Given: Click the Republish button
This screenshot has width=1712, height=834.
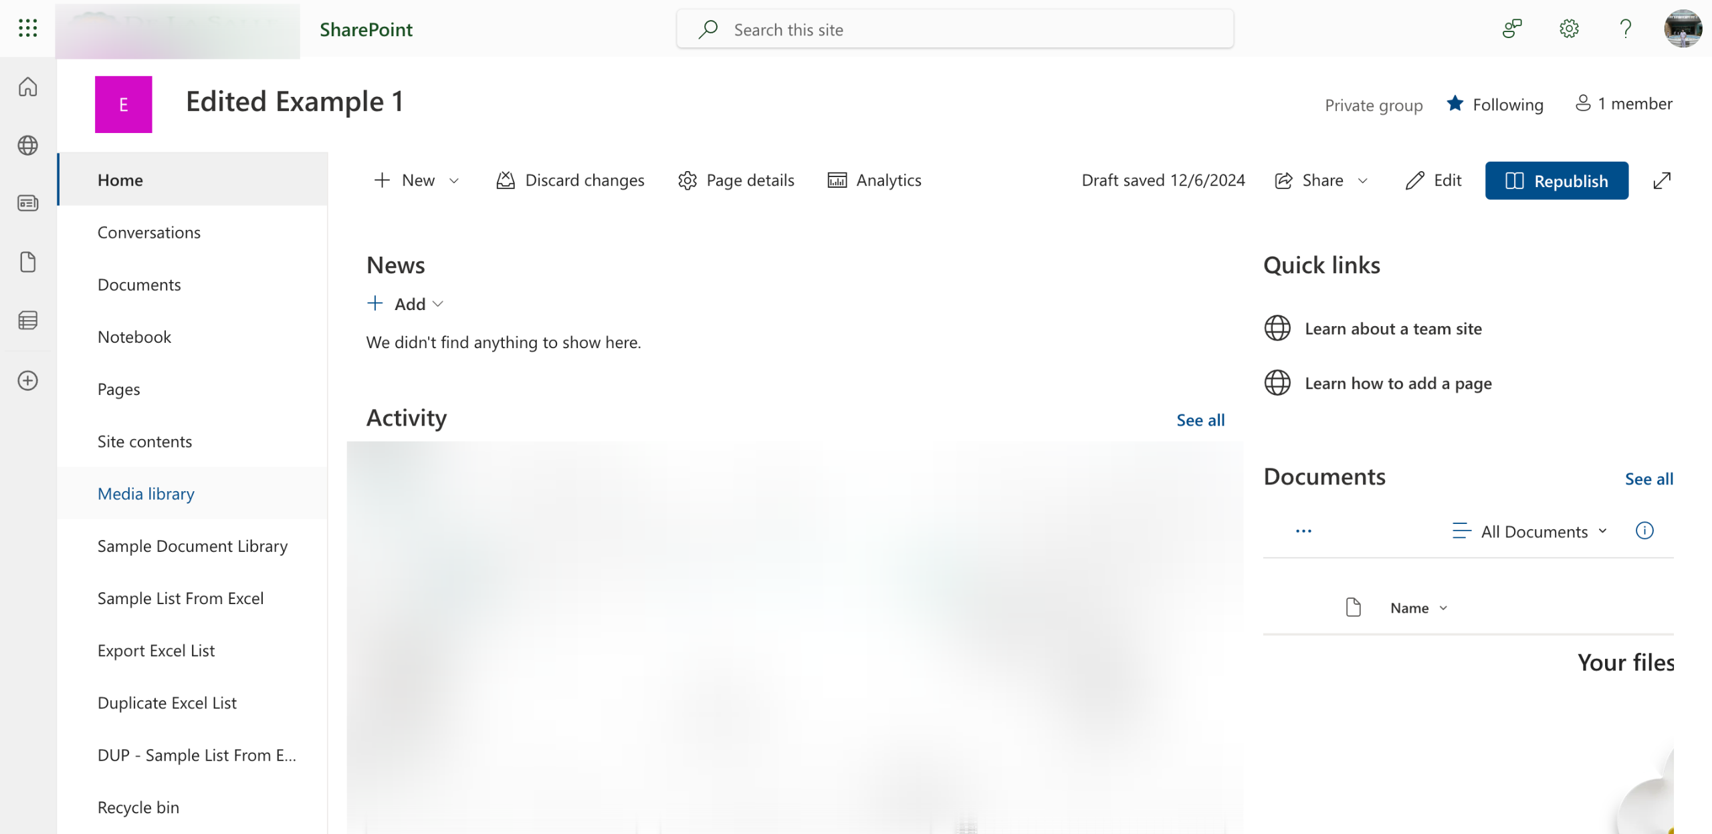Looking at the screenshot, I should click(1556, 180).
